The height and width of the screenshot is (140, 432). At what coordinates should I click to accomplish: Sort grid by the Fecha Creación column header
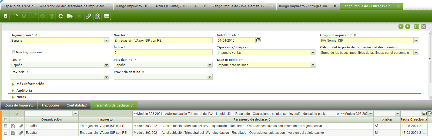point(414,119)
